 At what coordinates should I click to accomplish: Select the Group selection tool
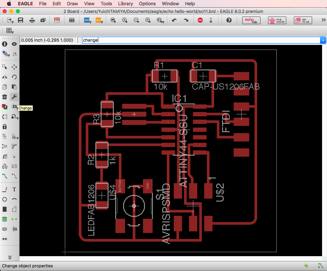(5, 67)
